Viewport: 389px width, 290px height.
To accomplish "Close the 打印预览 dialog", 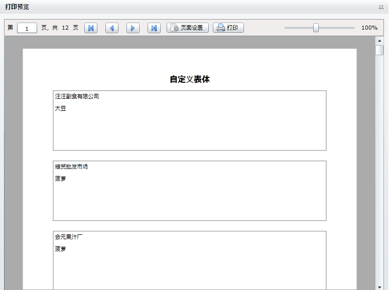I will pyautogui.click(x=381, y=7).
